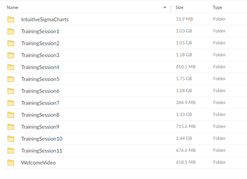Select the TrainingSession11 folder icon
247x179 pixels.
11,151
